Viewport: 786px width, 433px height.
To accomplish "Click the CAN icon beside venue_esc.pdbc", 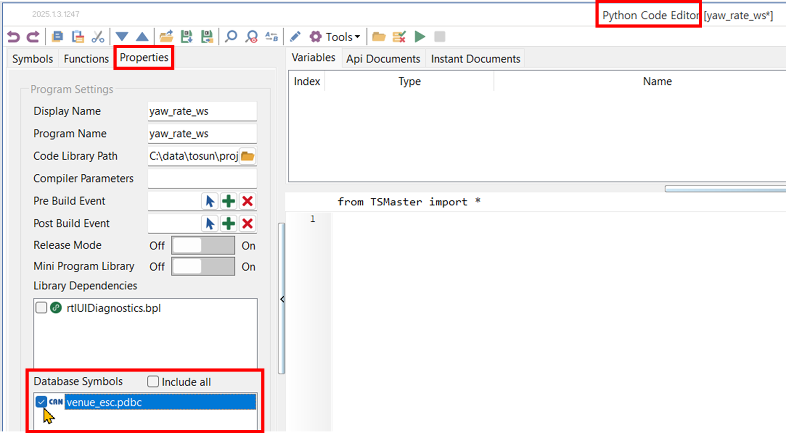I will [56, 402].
